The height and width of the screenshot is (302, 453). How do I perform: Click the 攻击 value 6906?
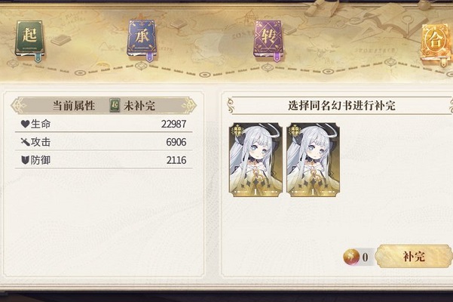point(176,142)
